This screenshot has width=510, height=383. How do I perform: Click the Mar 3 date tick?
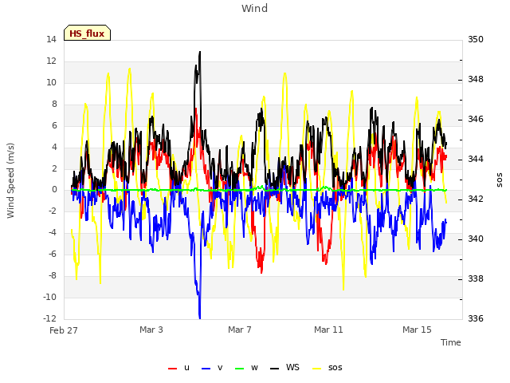151,330
